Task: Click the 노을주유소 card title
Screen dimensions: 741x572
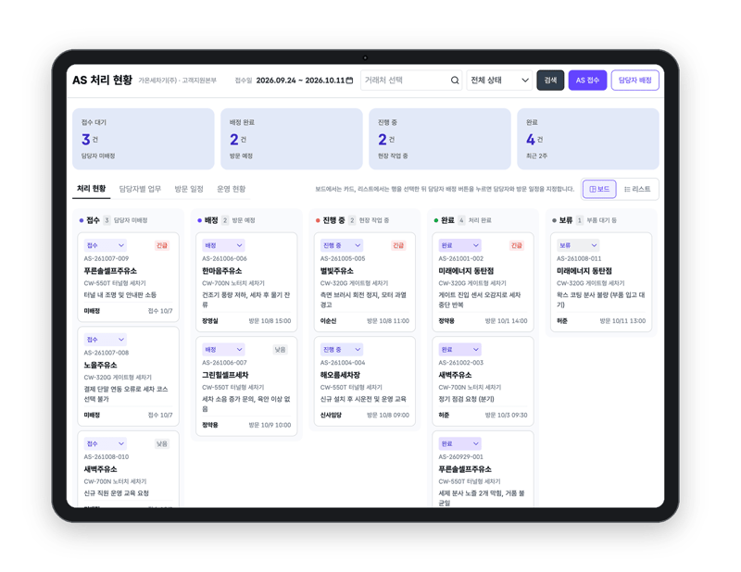Action: (x=100, y=365)
